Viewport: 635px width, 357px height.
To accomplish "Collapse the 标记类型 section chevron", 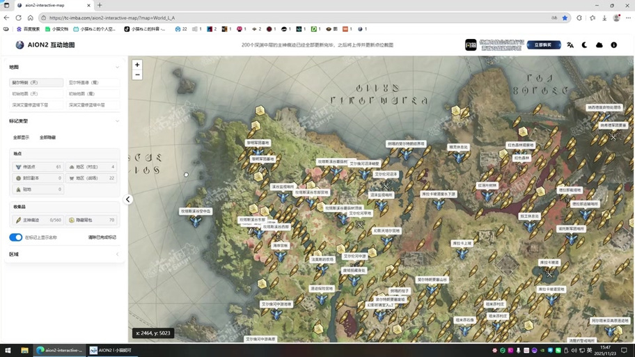I will [x=117, y=121].
